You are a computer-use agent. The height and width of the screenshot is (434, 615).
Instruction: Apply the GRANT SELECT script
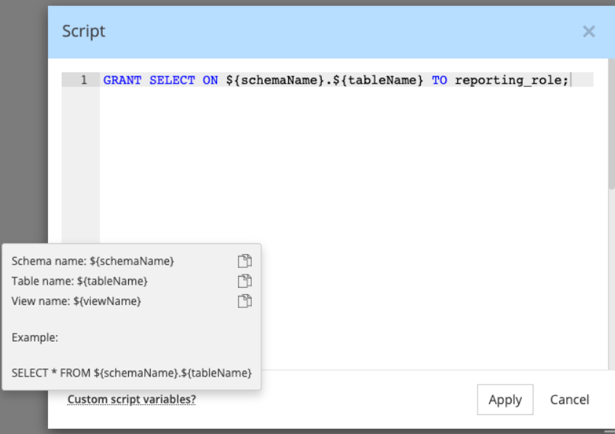[505, 399]
